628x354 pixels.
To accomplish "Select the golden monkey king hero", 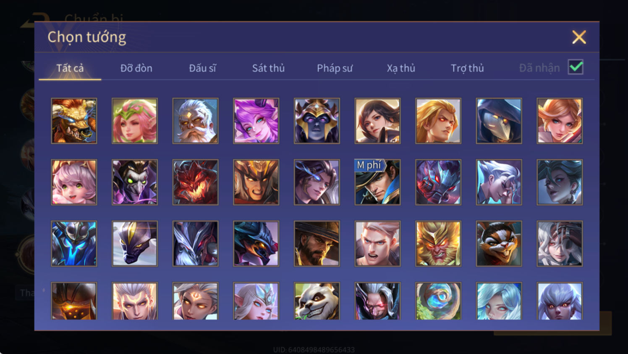I will click(438, 243).
